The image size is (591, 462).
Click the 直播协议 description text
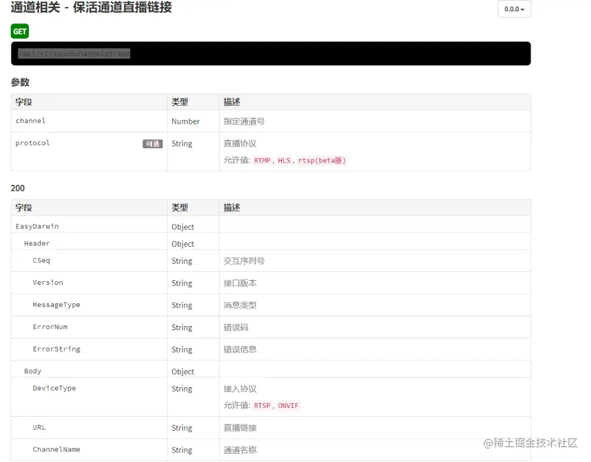pyautogui.click(x=240, y=144)
